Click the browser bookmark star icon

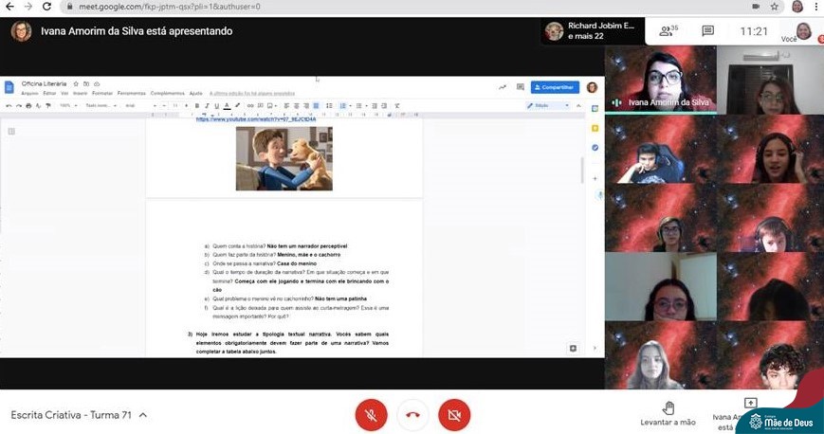pyautogui.click(x=776, y=7)
